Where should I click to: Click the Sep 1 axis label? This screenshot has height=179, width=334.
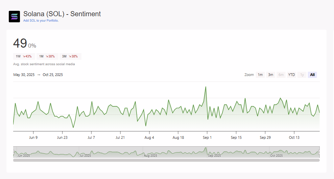tap(207, 137)
